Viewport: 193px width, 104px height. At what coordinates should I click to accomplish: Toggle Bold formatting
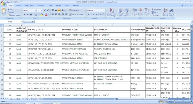(24, 14)
